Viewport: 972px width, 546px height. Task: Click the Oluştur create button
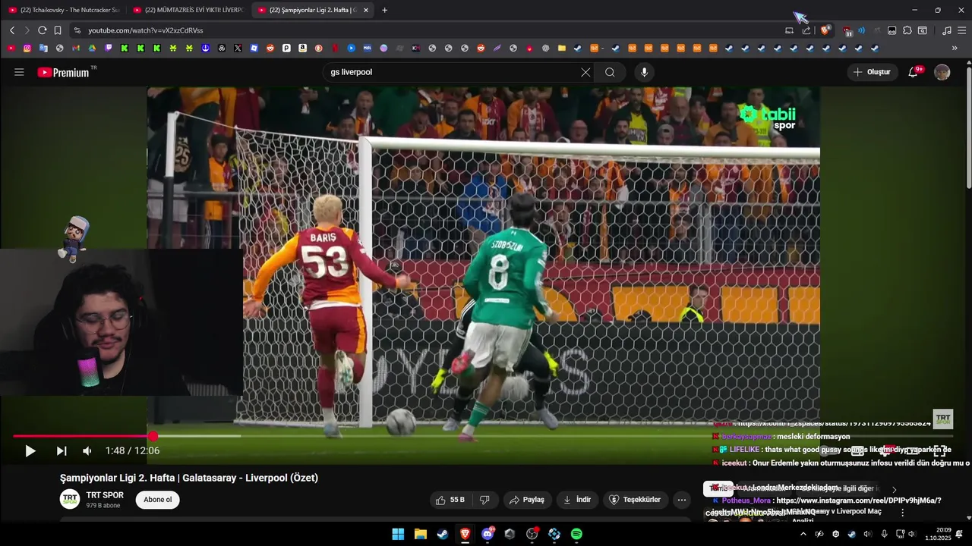pos(873,72)
